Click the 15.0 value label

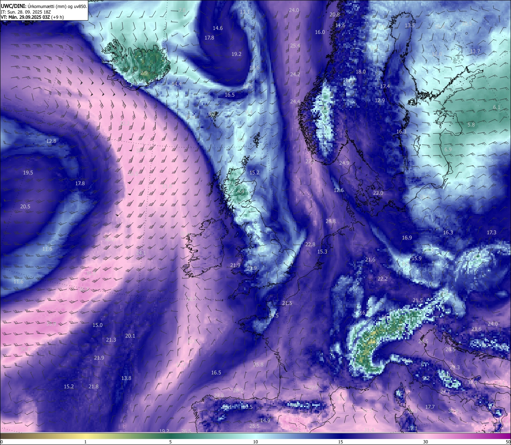(x=97, y=325)
